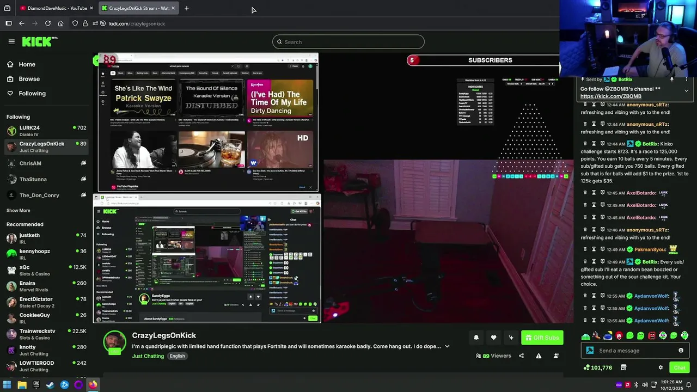The image size is (697, 392).
Task: Click the 101,776 channel points balance
Action: click(597, 367)
